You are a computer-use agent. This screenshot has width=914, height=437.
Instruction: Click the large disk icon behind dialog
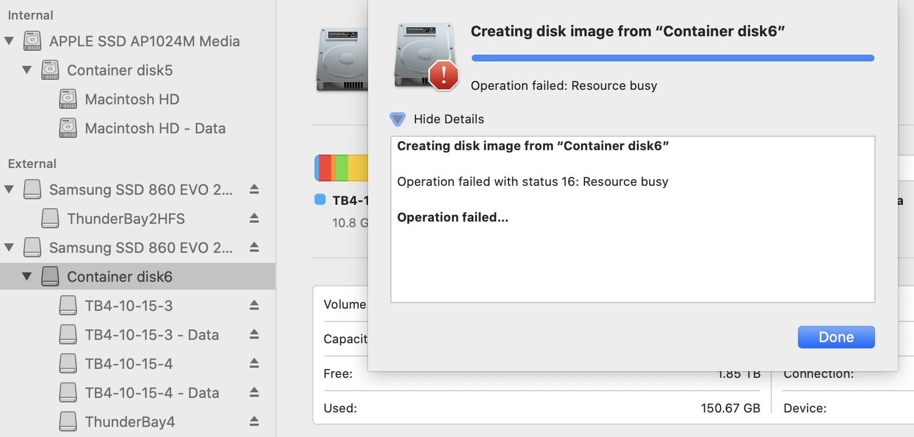click(341, 60)
